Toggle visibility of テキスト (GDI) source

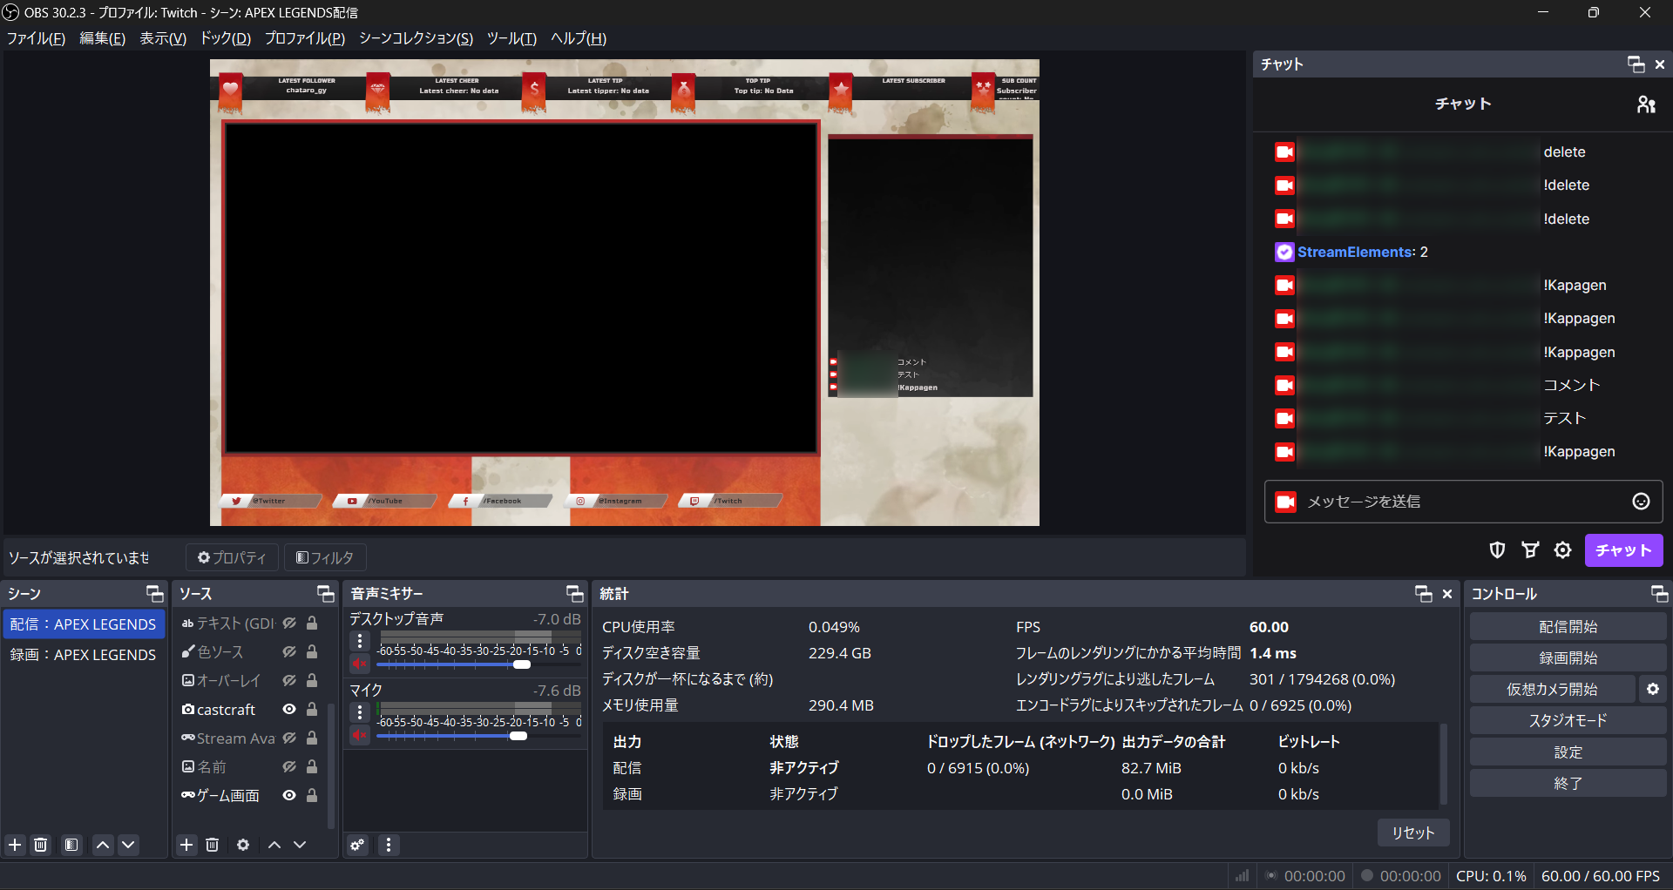tap(289, 624)
